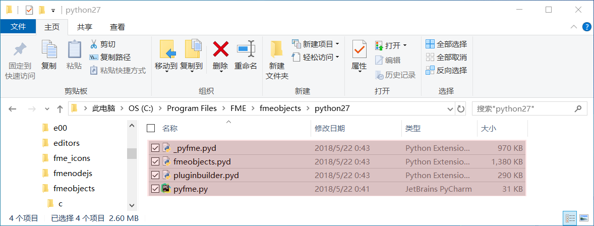Click Invert Selection (反向选择) button
594x226 pixels.
(x=446, y=70)
